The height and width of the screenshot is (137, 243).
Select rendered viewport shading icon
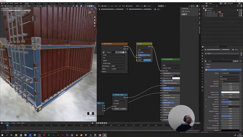pyautogui.click(x=93, y=6)
